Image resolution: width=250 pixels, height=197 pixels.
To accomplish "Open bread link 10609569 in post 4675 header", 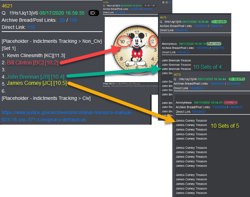I will 200,26.
